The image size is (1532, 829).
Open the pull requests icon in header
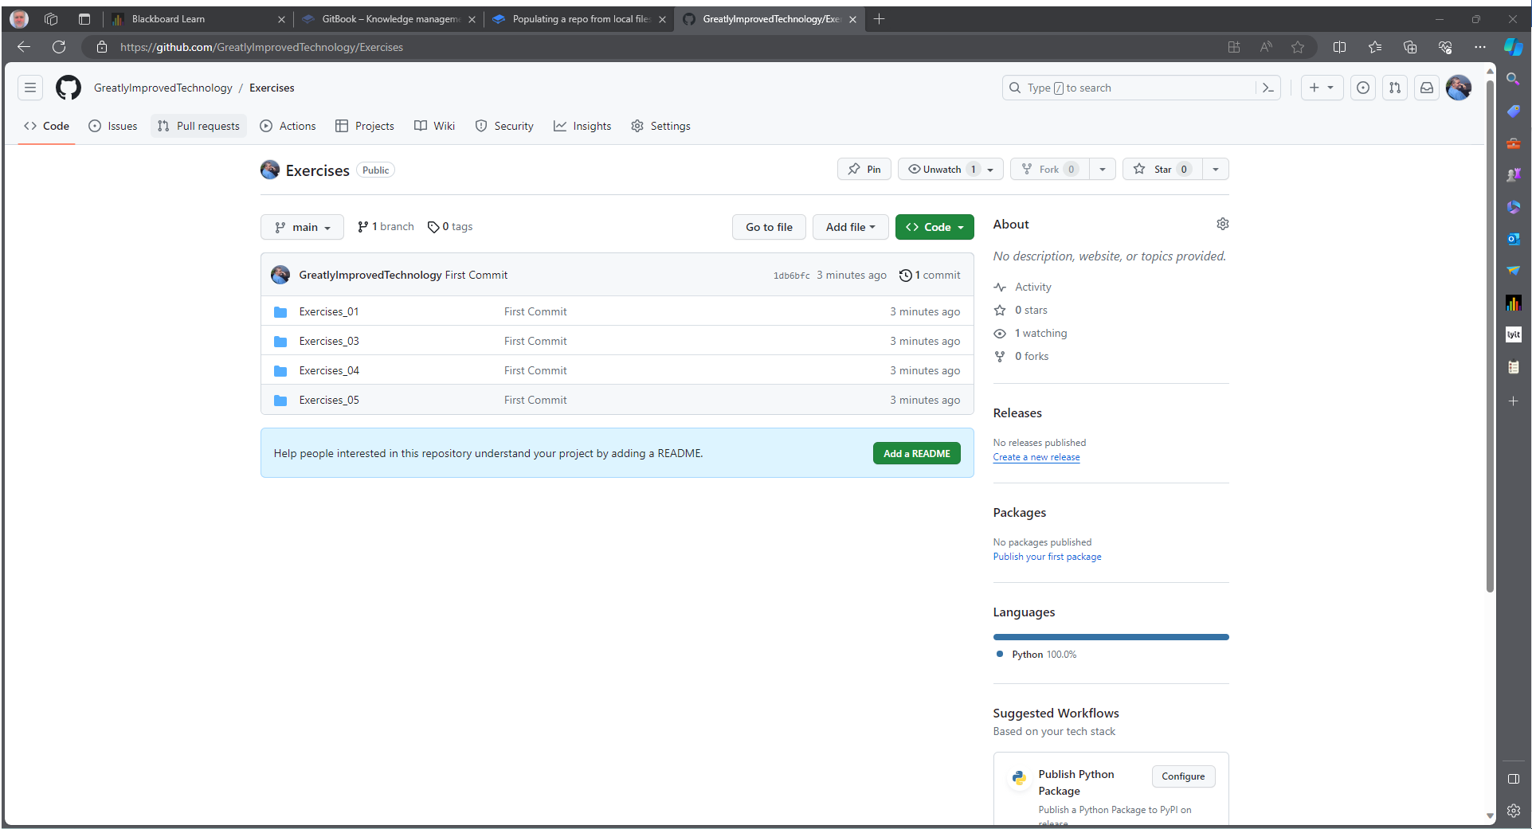[1395, 88]
